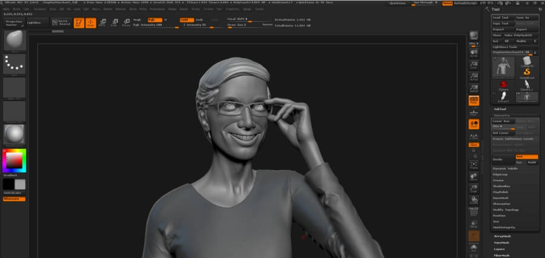
Task: Open the material sphere selector
Action: click(14, 133)
